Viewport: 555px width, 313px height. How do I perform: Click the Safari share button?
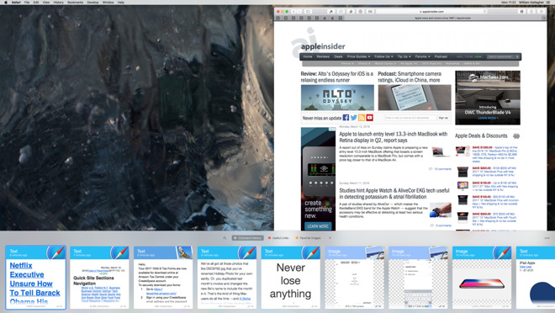[x=531, y=12]
